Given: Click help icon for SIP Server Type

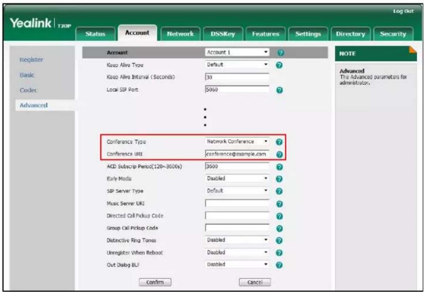Looking at the screenshot, I should point(279,191).
